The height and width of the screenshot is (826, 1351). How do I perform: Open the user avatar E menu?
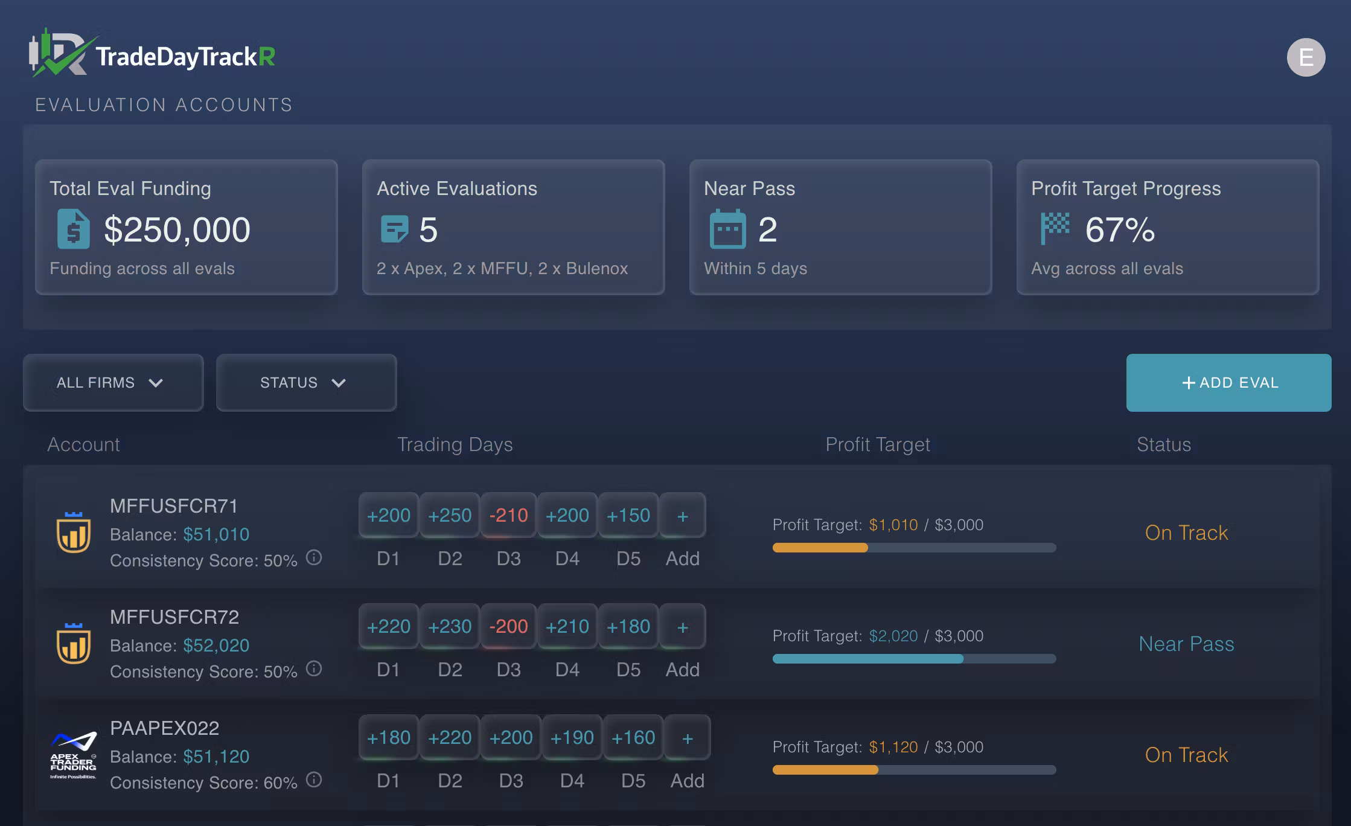point(1306,57)
